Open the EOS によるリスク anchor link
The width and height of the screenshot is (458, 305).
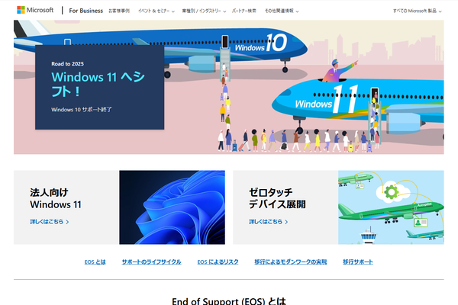[x=218, y=262]
